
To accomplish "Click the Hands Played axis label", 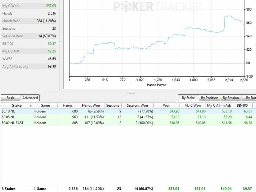I will 157,85.
